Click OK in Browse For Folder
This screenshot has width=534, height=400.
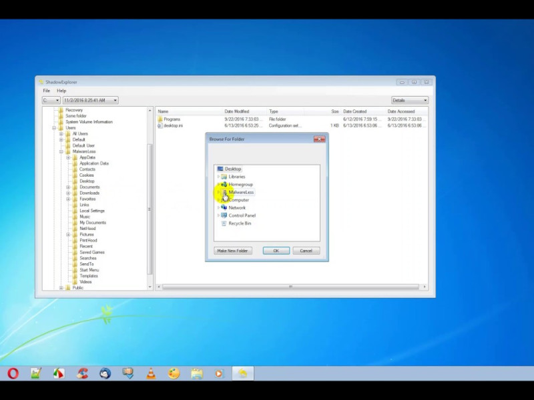276,251
